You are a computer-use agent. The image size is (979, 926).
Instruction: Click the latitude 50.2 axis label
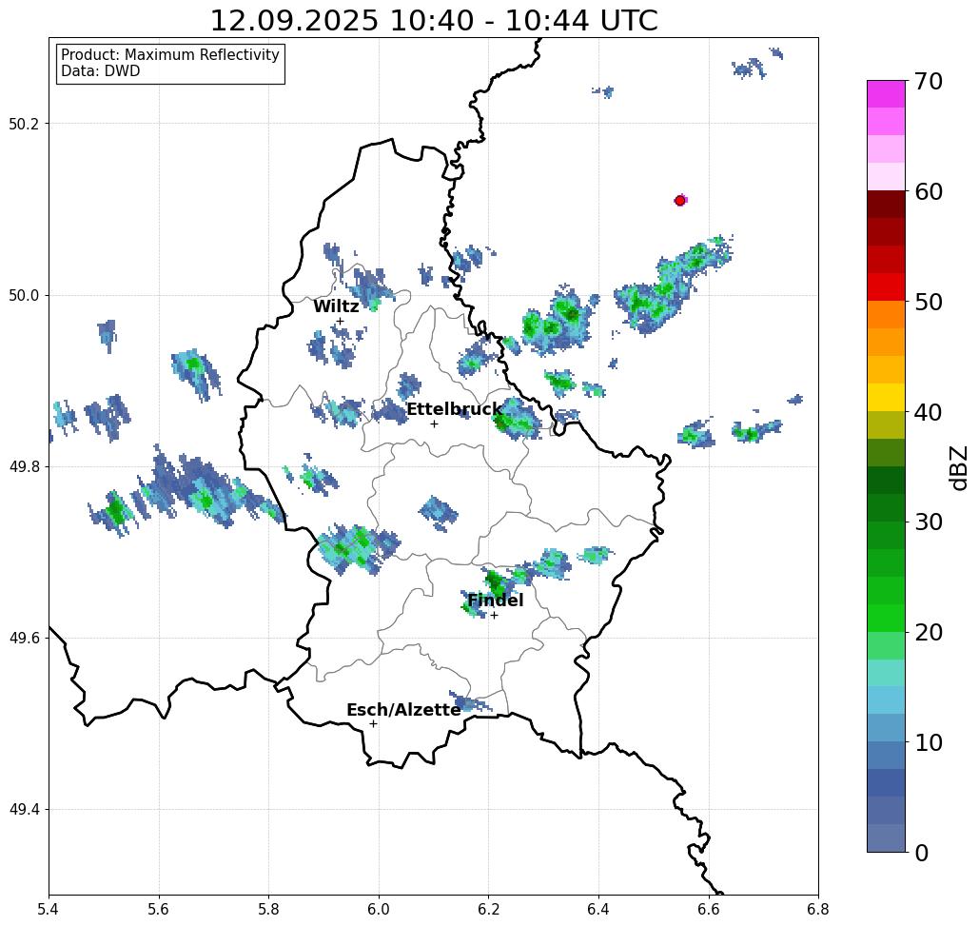click(x=24, y=124)
